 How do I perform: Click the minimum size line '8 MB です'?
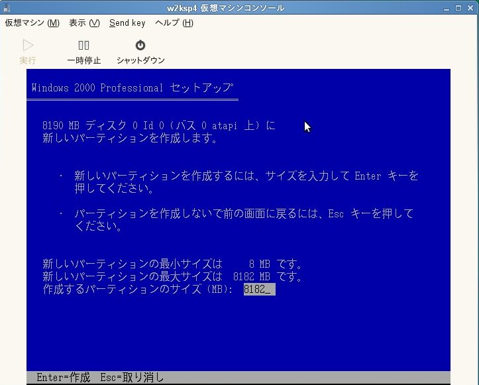172,264
